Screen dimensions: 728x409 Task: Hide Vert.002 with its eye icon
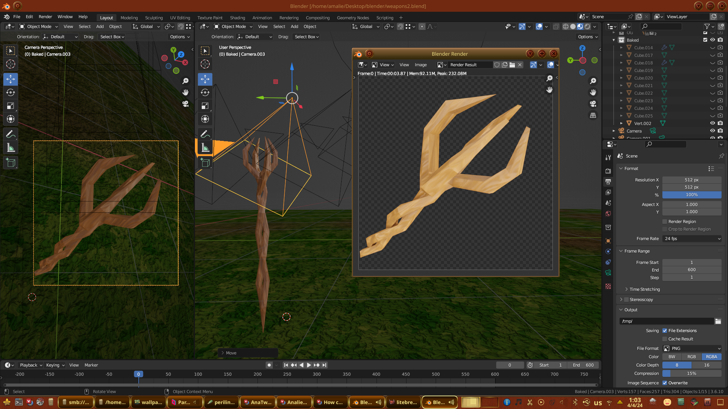pos(712,123)
